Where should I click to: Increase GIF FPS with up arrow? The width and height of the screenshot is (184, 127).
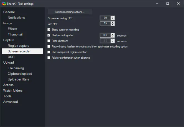(113, 23)
